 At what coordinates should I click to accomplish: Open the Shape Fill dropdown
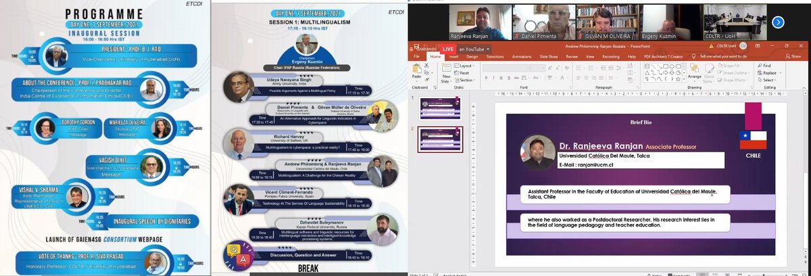tap(730, 66)
